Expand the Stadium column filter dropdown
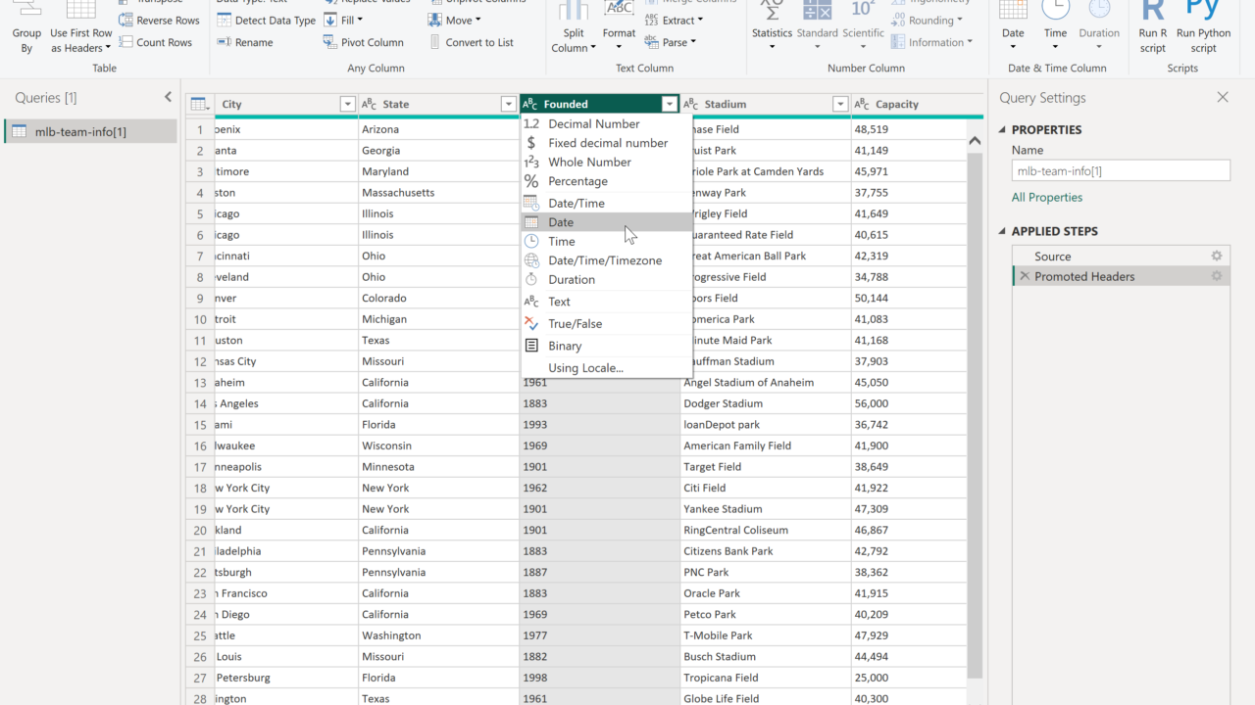Viewport: 1255px width, 705px height. (x=840, y=105)
